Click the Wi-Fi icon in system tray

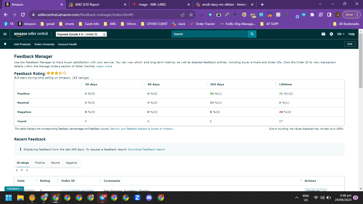tap(316, 198)
